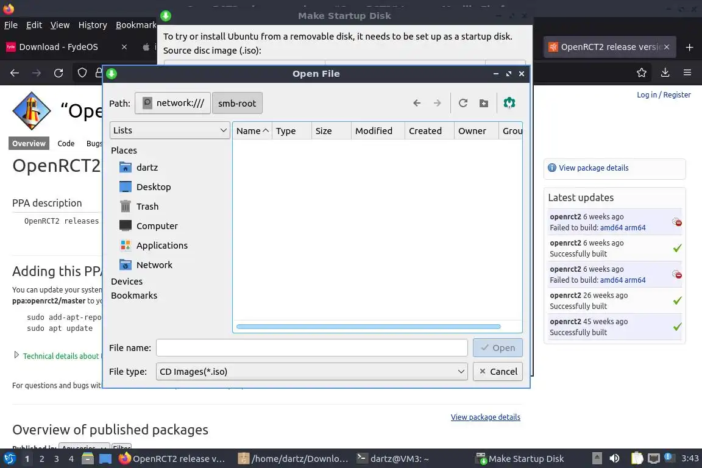702x468 pixels.
Task: Open the Lubuntu start menu icon
Action: pos(10,459)
